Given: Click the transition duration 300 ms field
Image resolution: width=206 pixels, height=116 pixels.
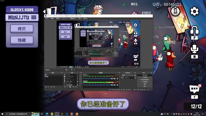Looking at the screenshot, I should [129, 78].
